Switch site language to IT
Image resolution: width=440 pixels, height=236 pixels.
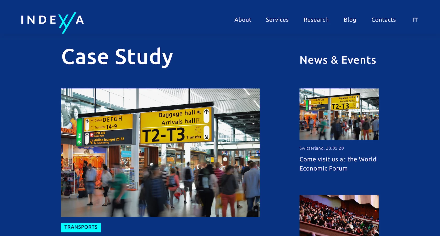[x=415, y=20]
